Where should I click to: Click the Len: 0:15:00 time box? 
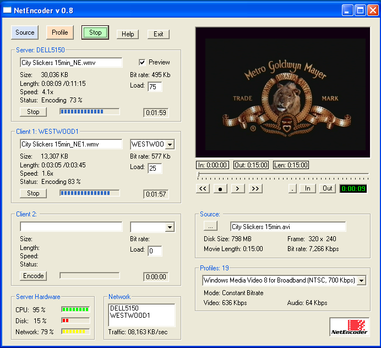pos(291,165)
